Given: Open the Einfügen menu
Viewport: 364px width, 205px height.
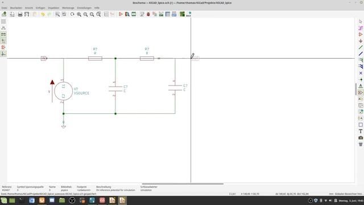Looking at the screenshot, I should (40, 8).
